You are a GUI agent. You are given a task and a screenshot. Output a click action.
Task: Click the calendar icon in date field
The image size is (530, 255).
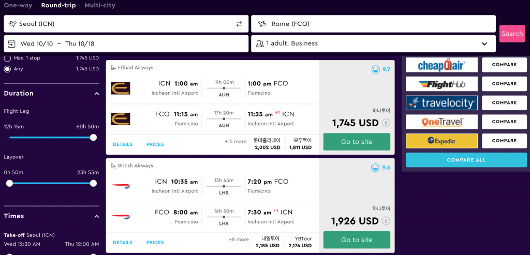click(x=12, y=43)
